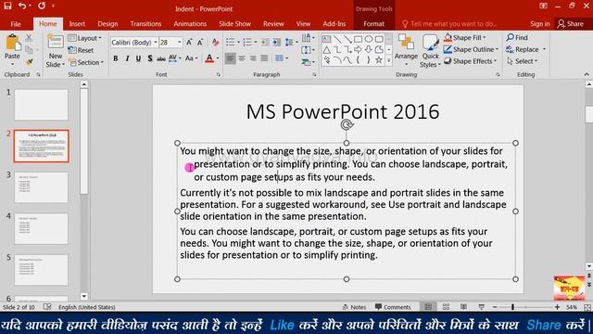Increase list indent level
Viewport: 593px width, 334px height.
tap(276, 43)
